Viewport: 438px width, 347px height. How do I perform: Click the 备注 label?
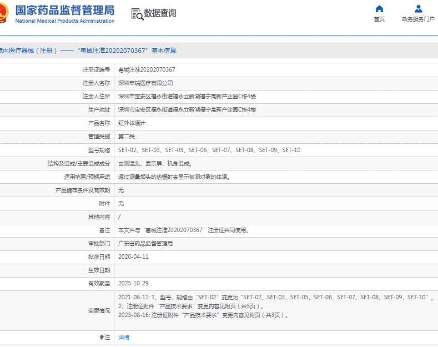tap(104, 230)
